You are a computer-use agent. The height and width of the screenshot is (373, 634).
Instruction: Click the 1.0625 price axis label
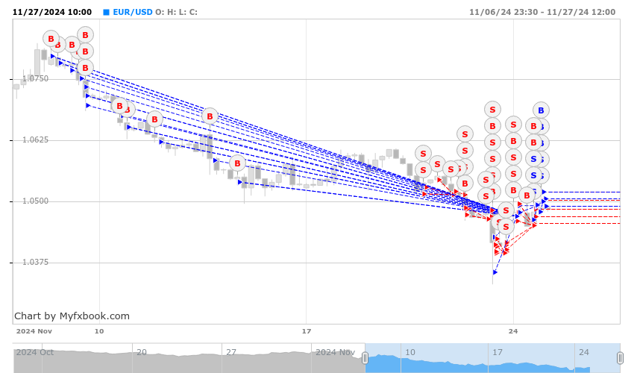(x=35, y=140)
